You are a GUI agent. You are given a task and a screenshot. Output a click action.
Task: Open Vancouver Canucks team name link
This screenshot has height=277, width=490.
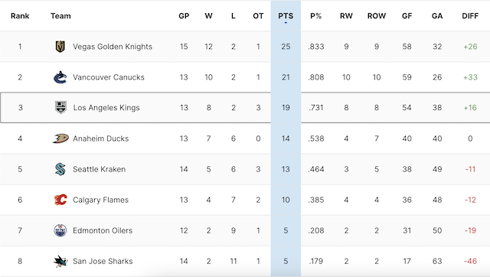click(x=109, y=77)
